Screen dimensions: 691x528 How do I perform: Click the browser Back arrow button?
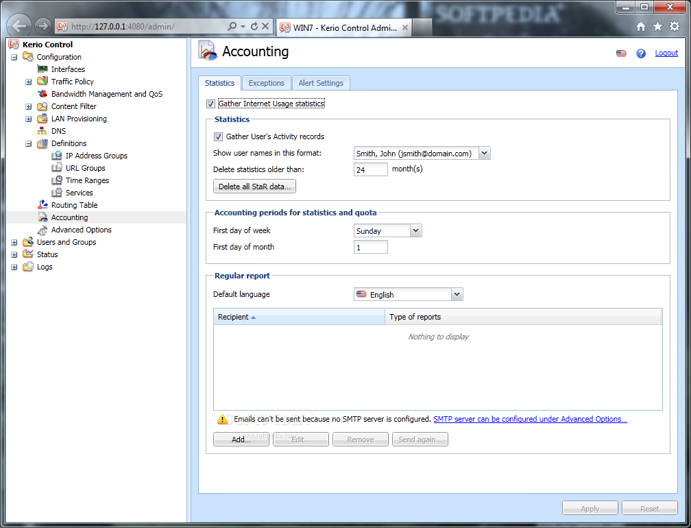click(19, 25)
